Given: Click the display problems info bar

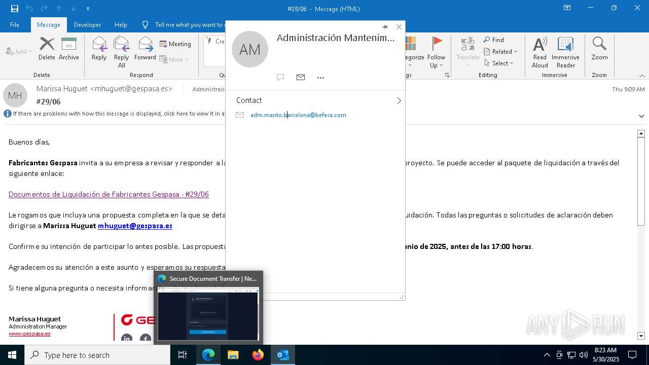Looking at the screenshot, I should 114,114.
